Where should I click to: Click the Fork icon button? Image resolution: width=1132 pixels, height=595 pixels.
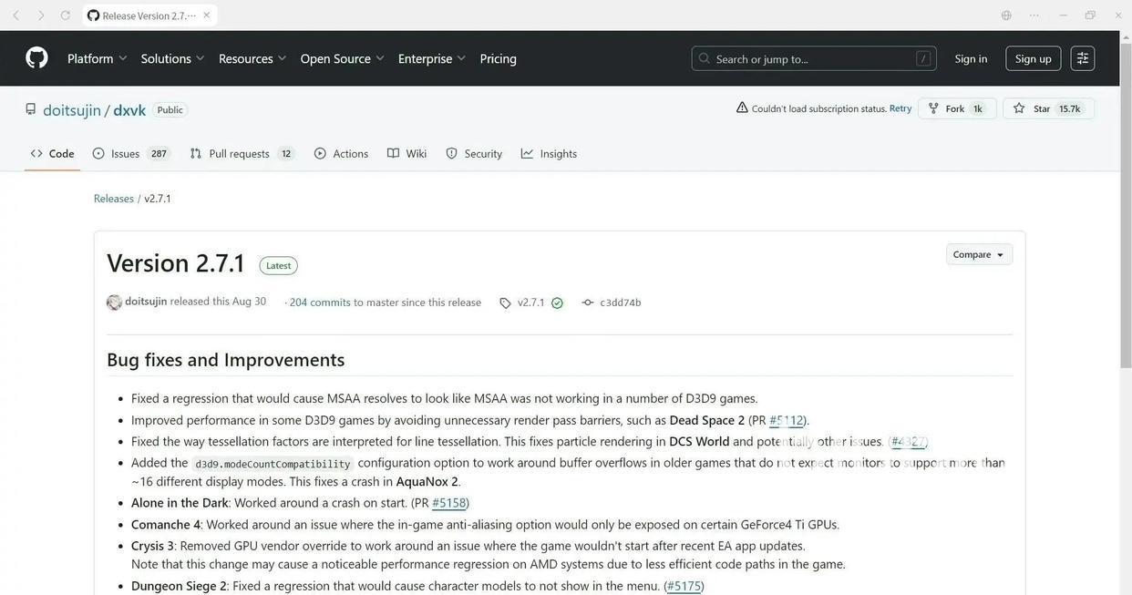(x=933, y=108)
